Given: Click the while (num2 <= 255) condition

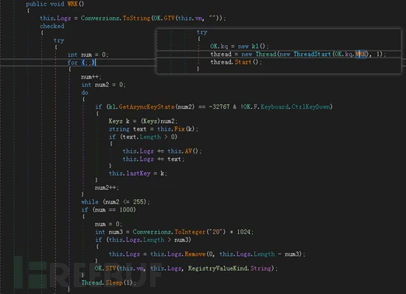Looking at the screenshot, I should click(115, 202).
